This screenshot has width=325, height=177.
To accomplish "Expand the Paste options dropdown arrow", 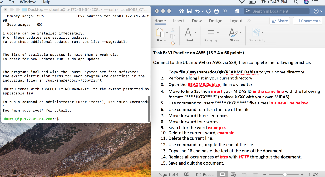I will coord(167,33).
